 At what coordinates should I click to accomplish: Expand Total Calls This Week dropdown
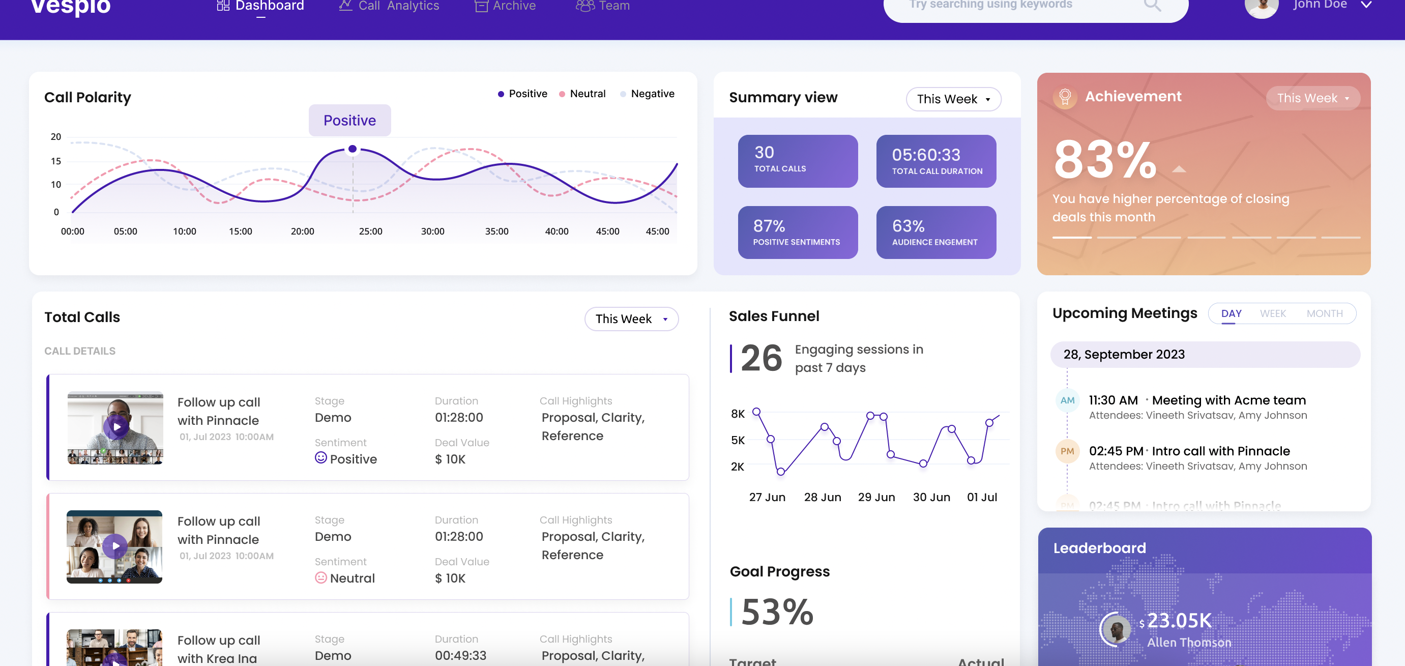coord(631,319)
